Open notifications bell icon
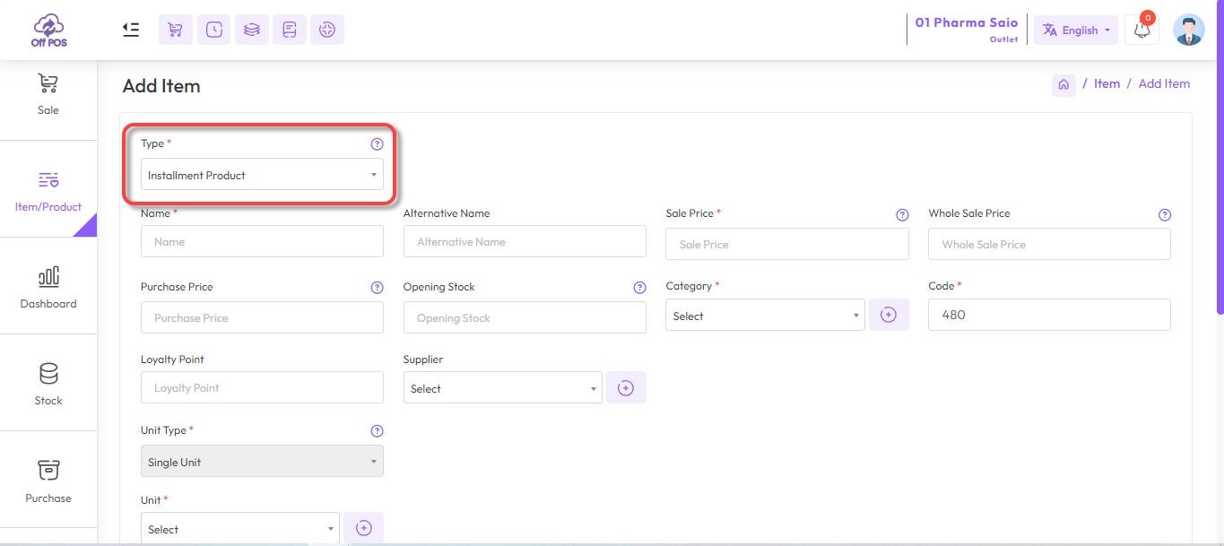Image resolution: width=1224 pixels, height=546 pixels. pos(1142,30)
